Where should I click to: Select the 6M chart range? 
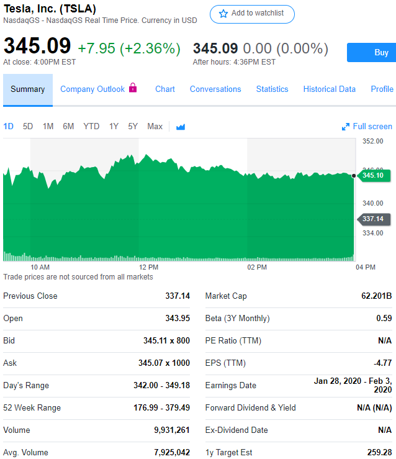(x=68, y=127)
